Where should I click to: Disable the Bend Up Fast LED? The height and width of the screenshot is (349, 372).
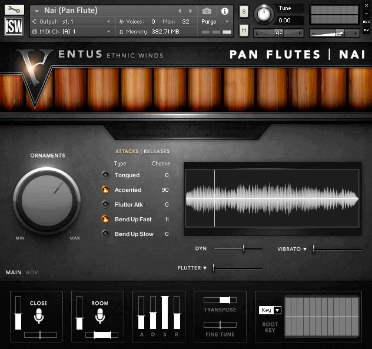(x=105, y=219)
